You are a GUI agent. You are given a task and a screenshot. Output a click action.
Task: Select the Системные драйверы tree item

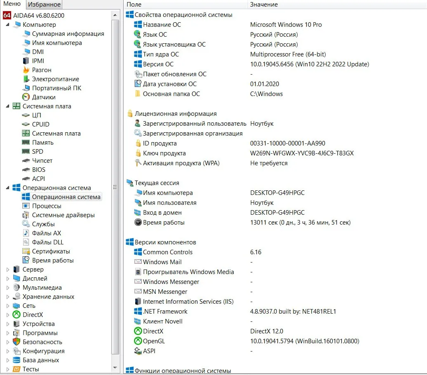tap(63, 215)
